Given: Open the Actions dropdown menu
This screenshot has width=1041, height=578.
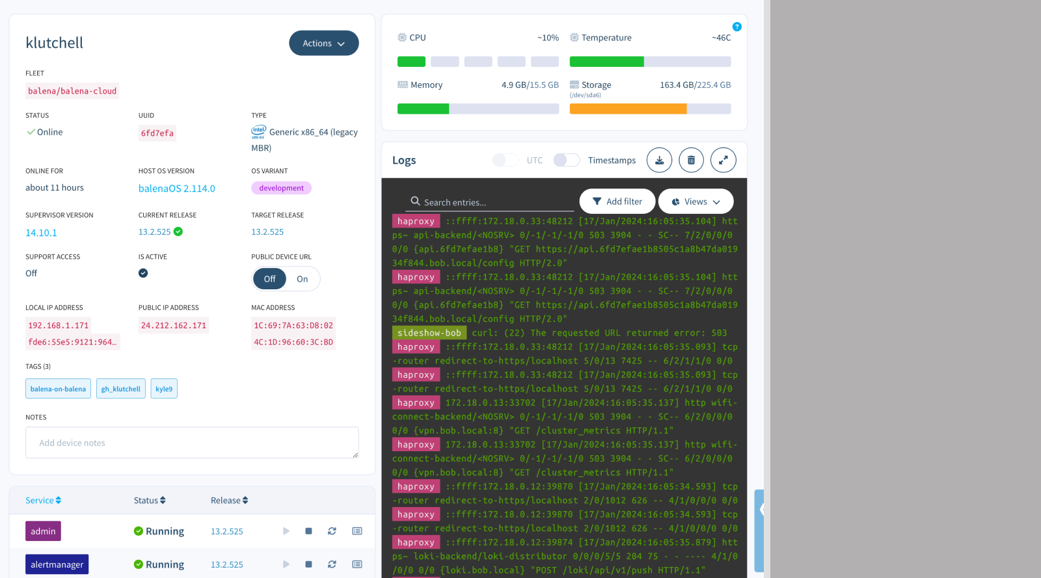Looking at the screenshot, I should 323,43.
